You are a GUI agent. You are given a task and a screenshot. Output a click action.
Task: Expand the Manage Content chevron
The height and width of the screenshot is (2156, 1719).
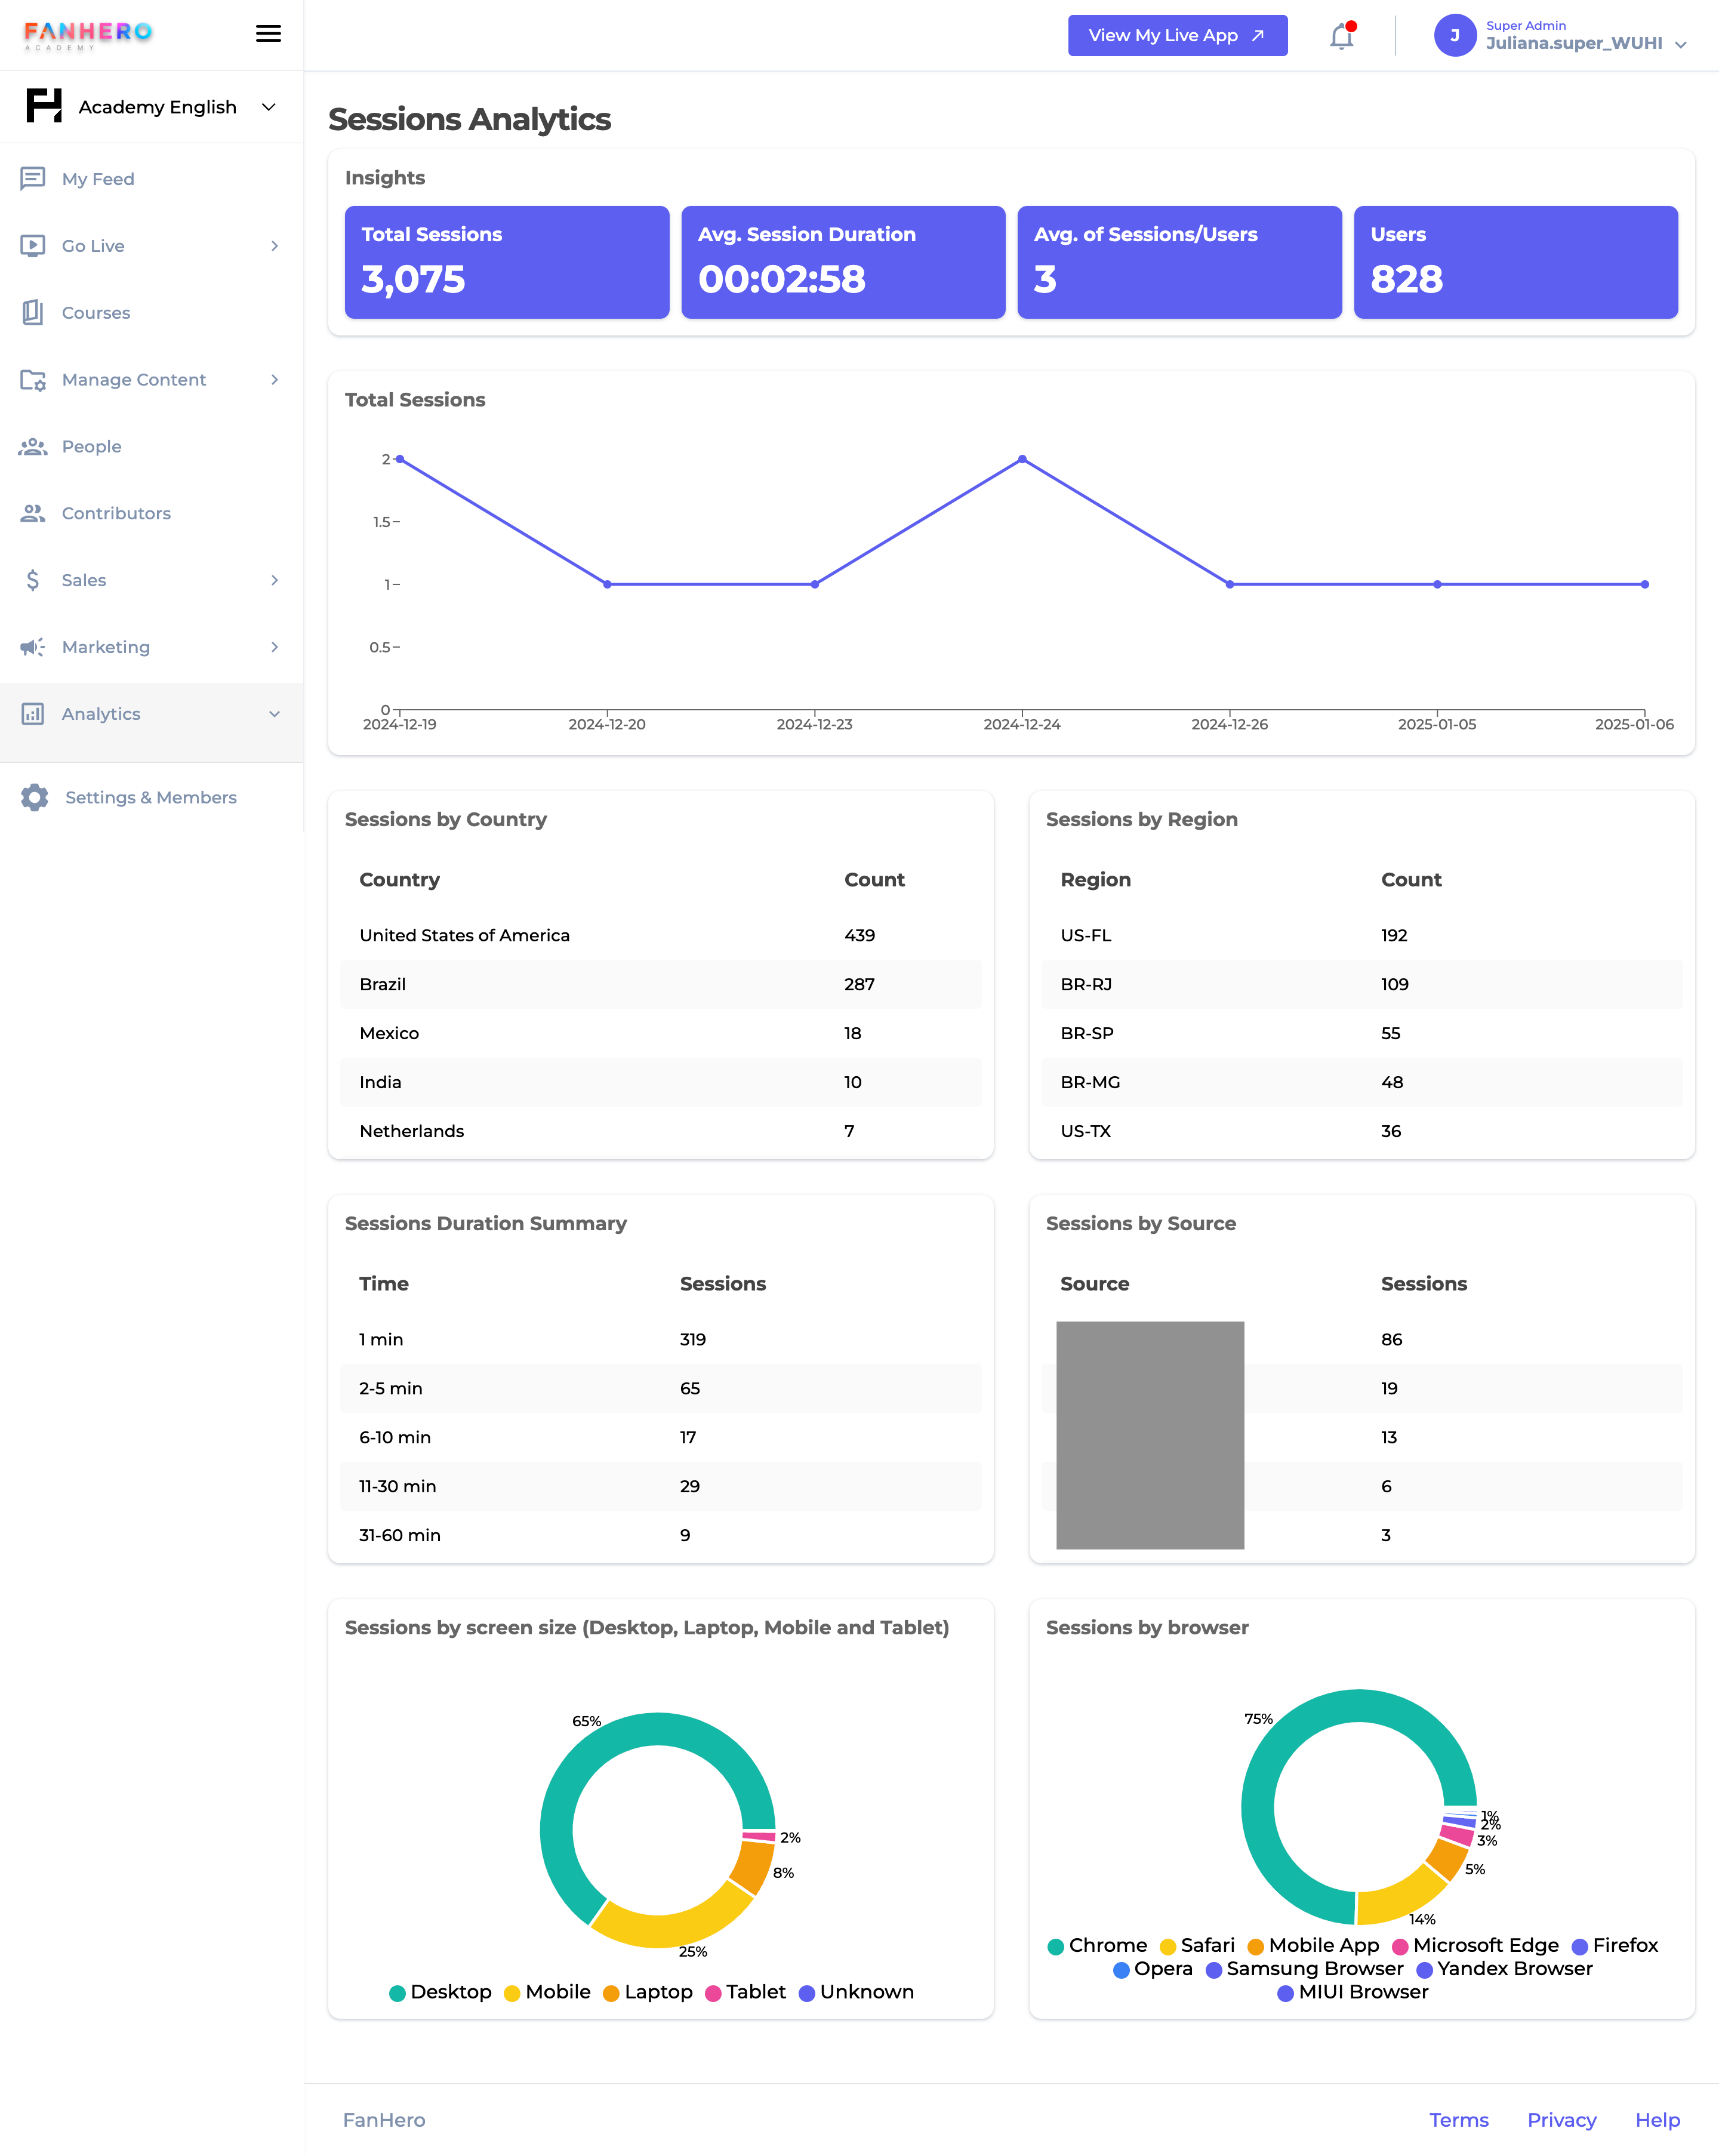tap(275, 380)
